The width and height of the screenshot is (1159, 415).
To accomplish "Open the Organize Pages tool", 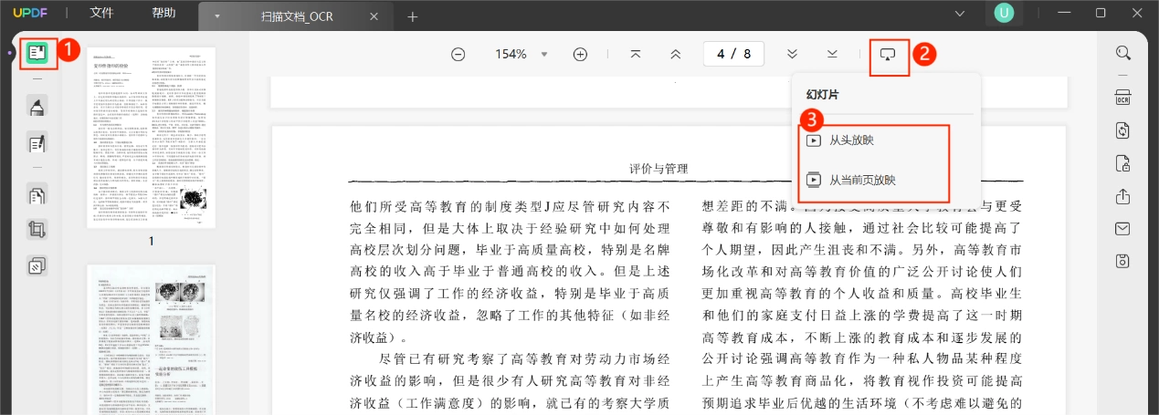I will (x=37, y=195).
